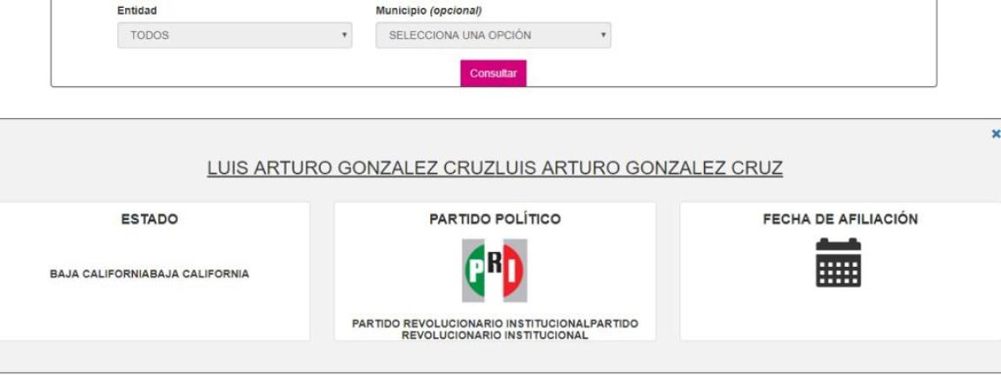The width and height of the screenshot is (1001, 385).
Task: Open the LUIS ARTURO GONZALEZ CRUZ name link
Action: click(x=494, y=168)
